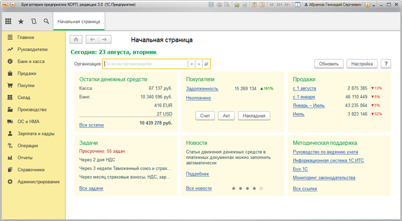Open Зарплата и кадры section
Viewport: 402px width, 221px height.
coord(36,134)
